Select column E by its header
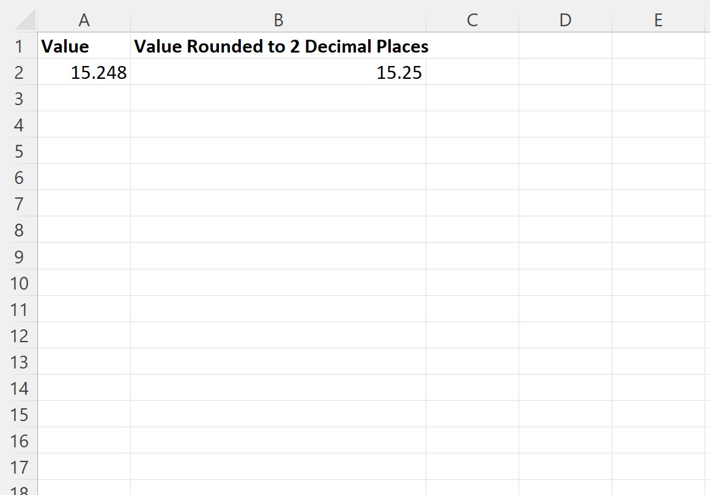710x495 pixels. 659,20
